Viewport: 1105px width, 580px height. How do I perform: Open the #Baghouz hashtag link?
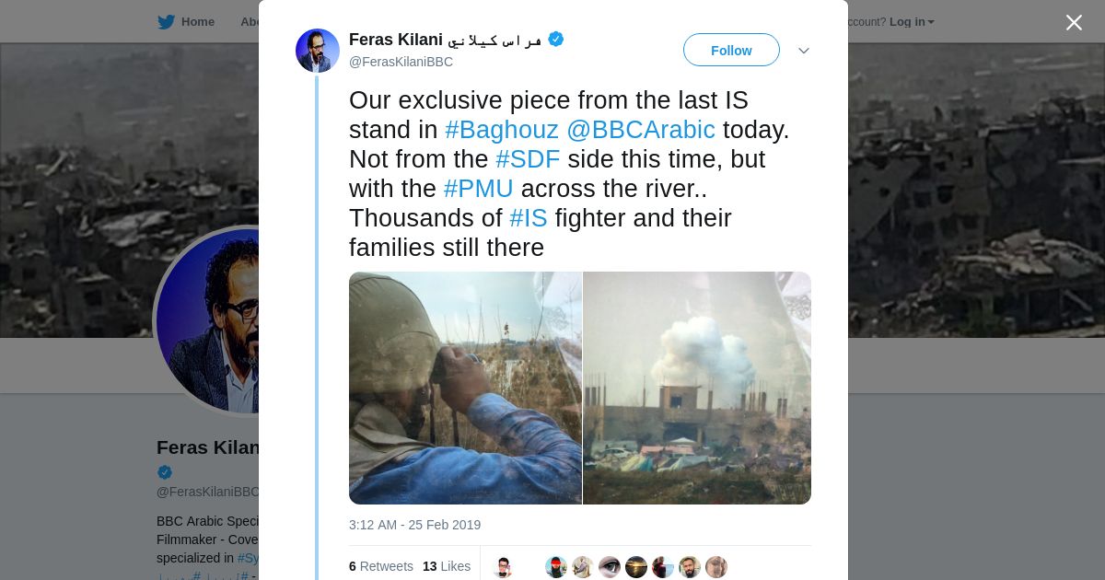coord(502,130)
